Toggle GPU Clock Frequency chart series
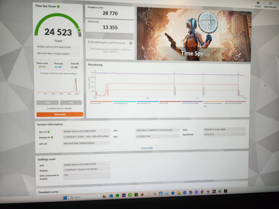This screenshot has width=279, height=209. 235,102
